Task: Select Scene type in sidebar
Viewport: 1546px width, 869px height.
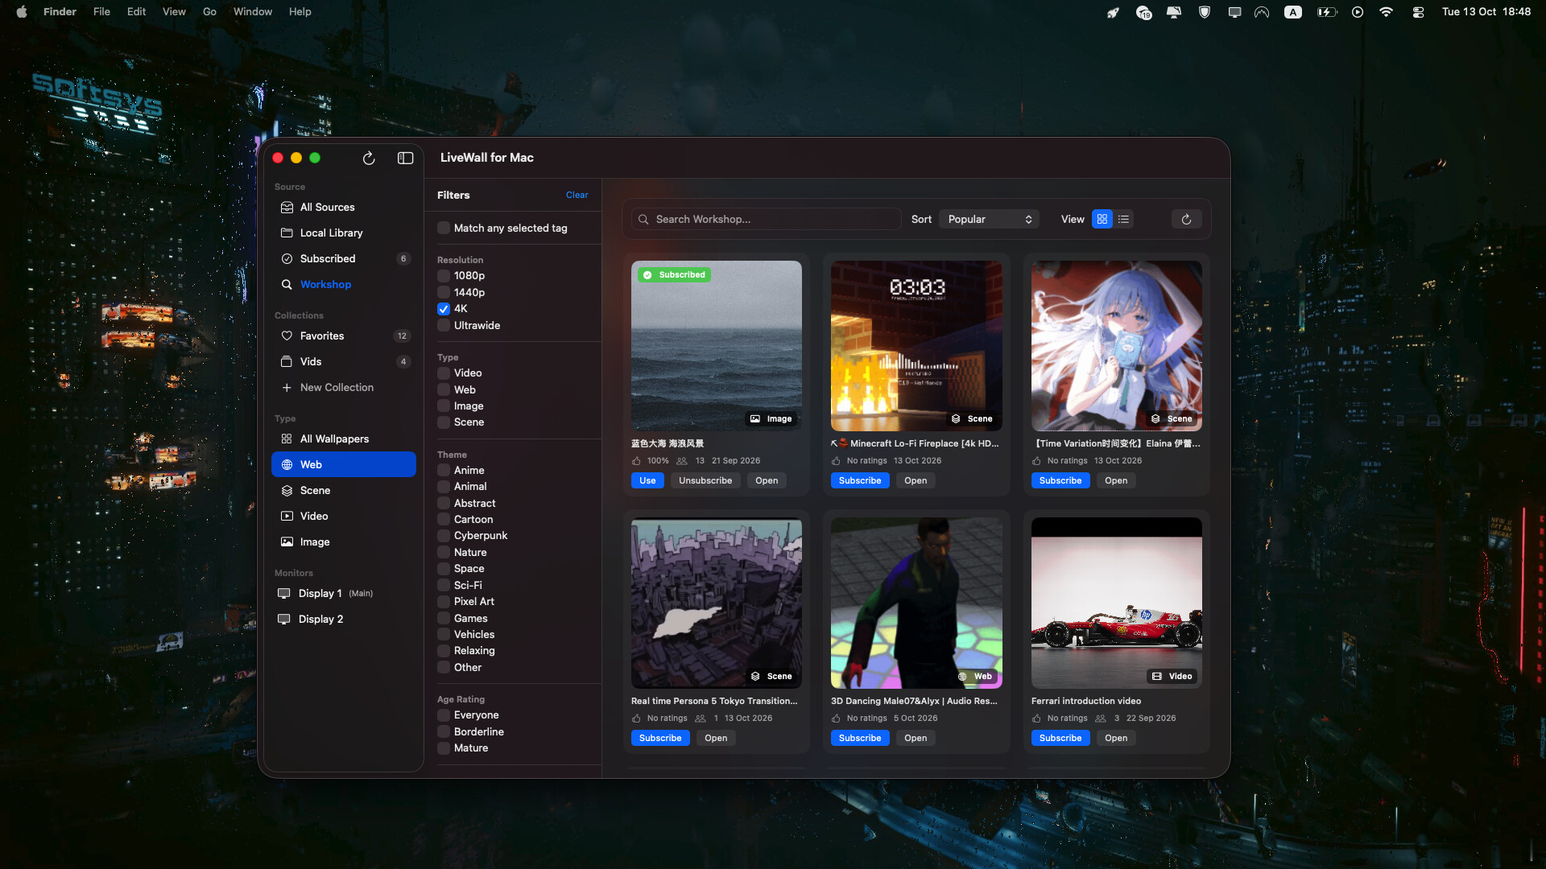Action: [344, 490]
